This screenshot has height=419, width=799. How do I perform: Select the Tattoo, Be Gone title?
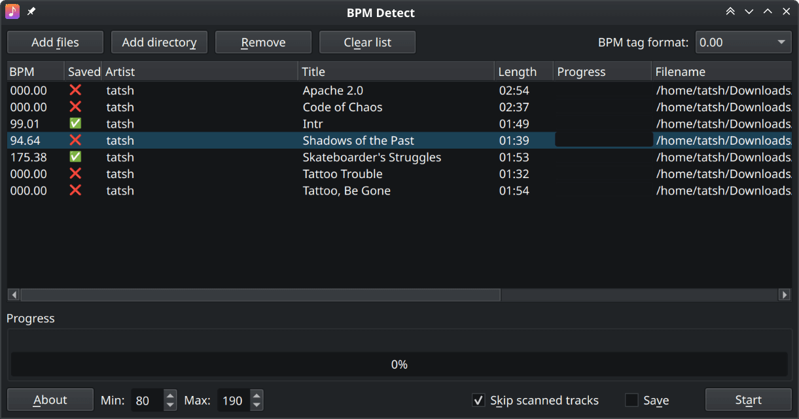347,191
